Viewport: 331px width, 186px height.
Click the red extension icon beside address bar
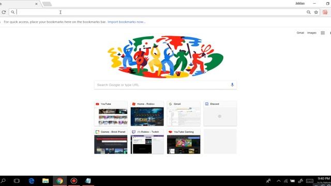pos(325,12)
